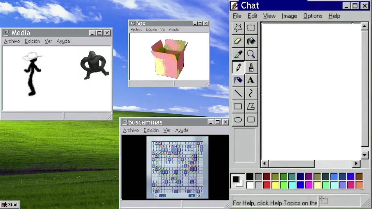The image size is (372, 209).
Task: Choose the Pencil tool
Action: [x=238, y=67]
